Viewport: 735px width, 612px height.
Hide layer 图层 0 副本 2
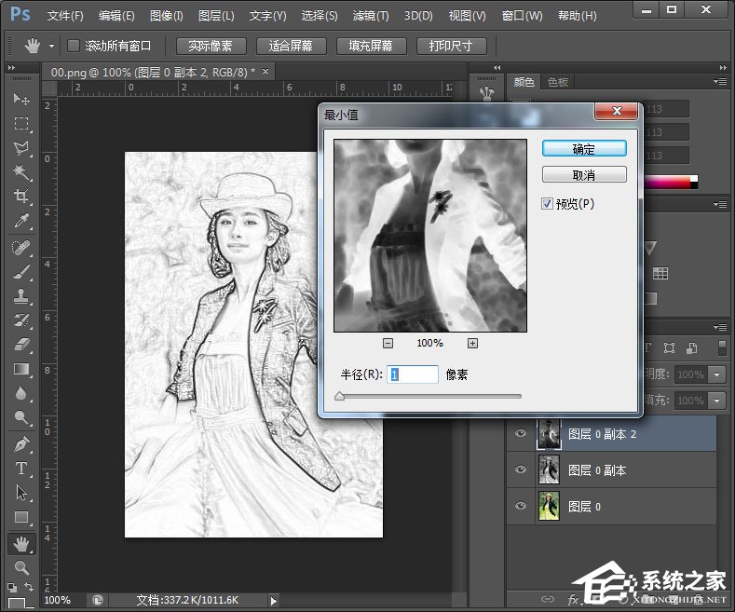pos(521,433)
